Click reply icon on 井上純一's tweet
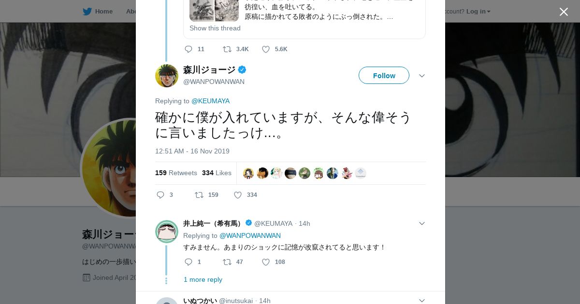Screen dimensions: 580x304 [188, 262]
